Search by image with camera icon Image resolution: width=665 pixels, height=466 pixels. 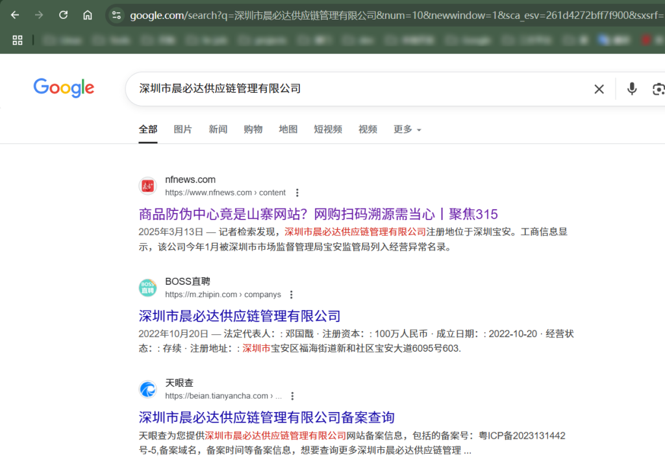659,89
